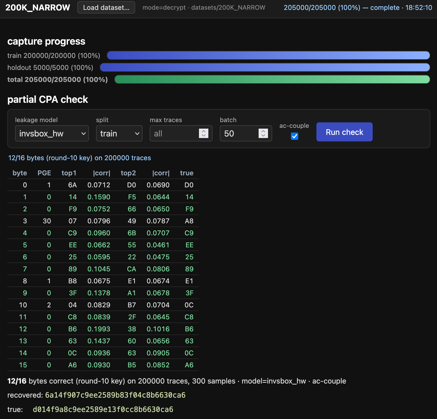Screen dimensions: 437x419
Task: Toggle the ac-couple checkbox
Action: pos(294,136)
